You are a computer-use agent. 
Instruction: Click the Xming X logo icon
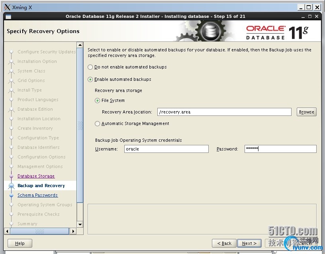(7, 7)
